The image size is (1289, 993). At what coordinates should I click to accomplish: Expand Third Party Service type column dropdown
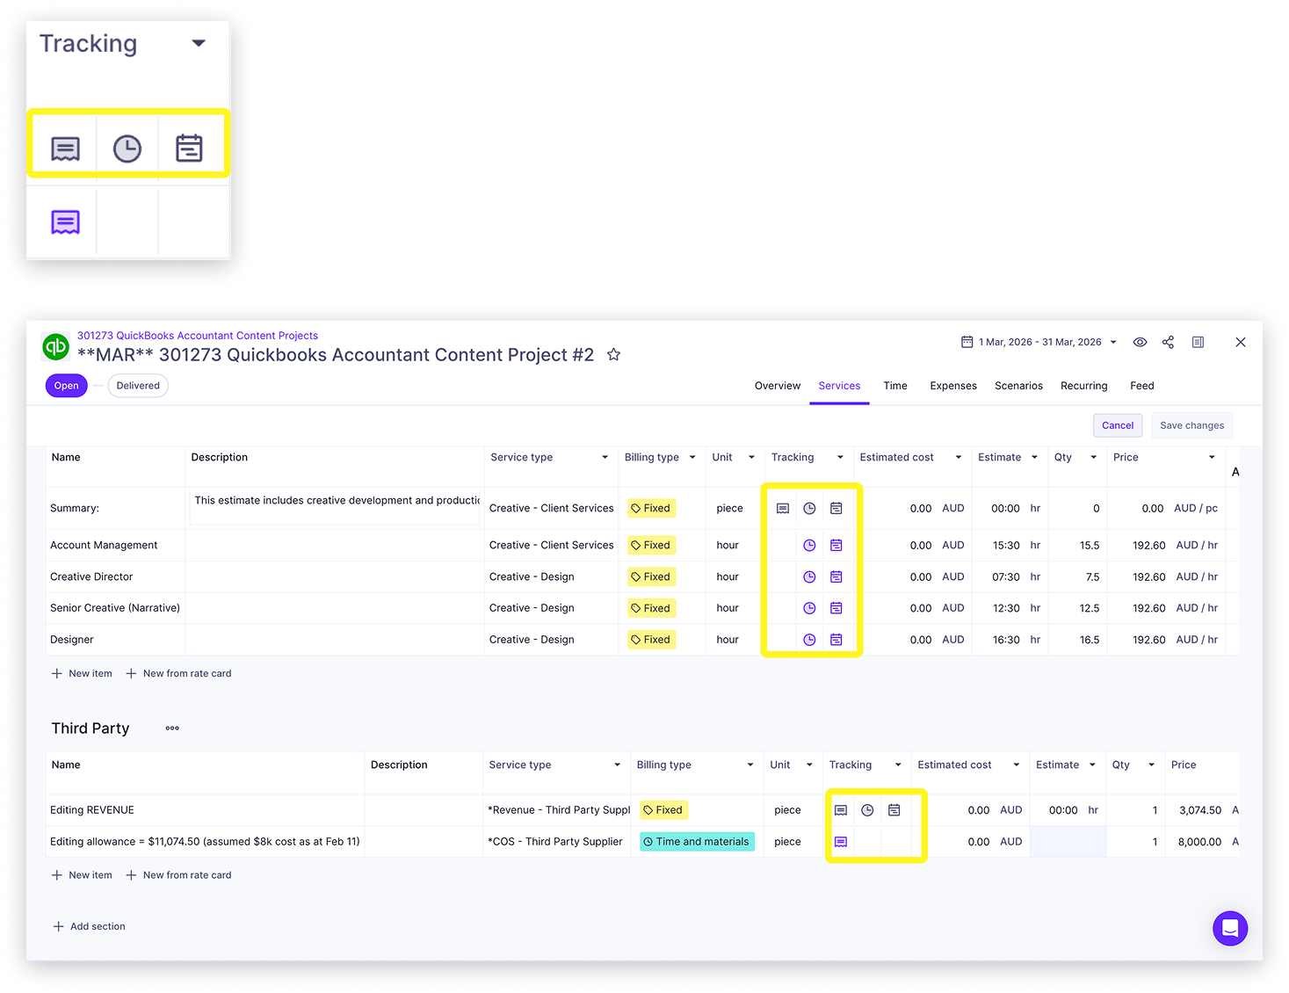click(617, 765)
